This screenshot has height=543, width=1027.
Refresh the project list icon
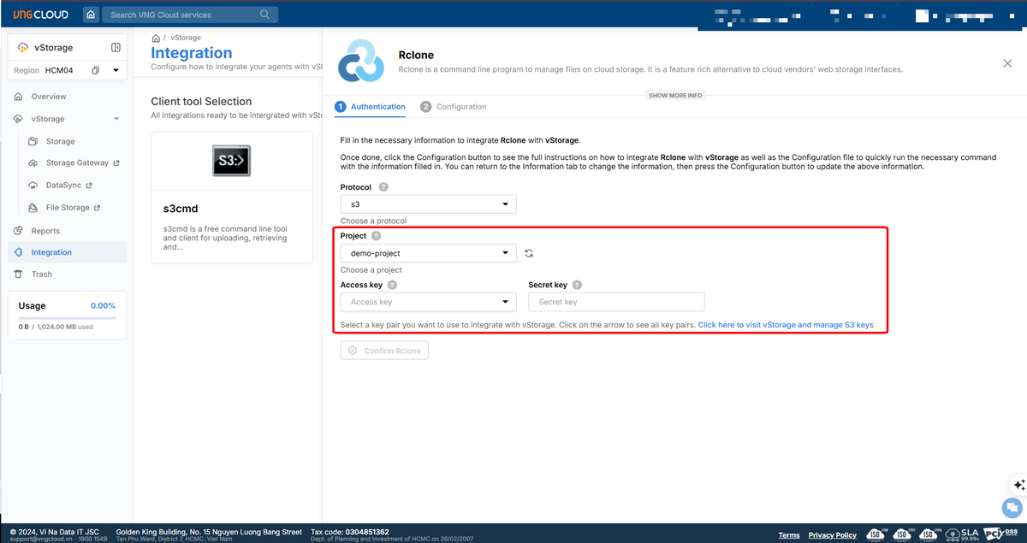[x=529, y=253]
